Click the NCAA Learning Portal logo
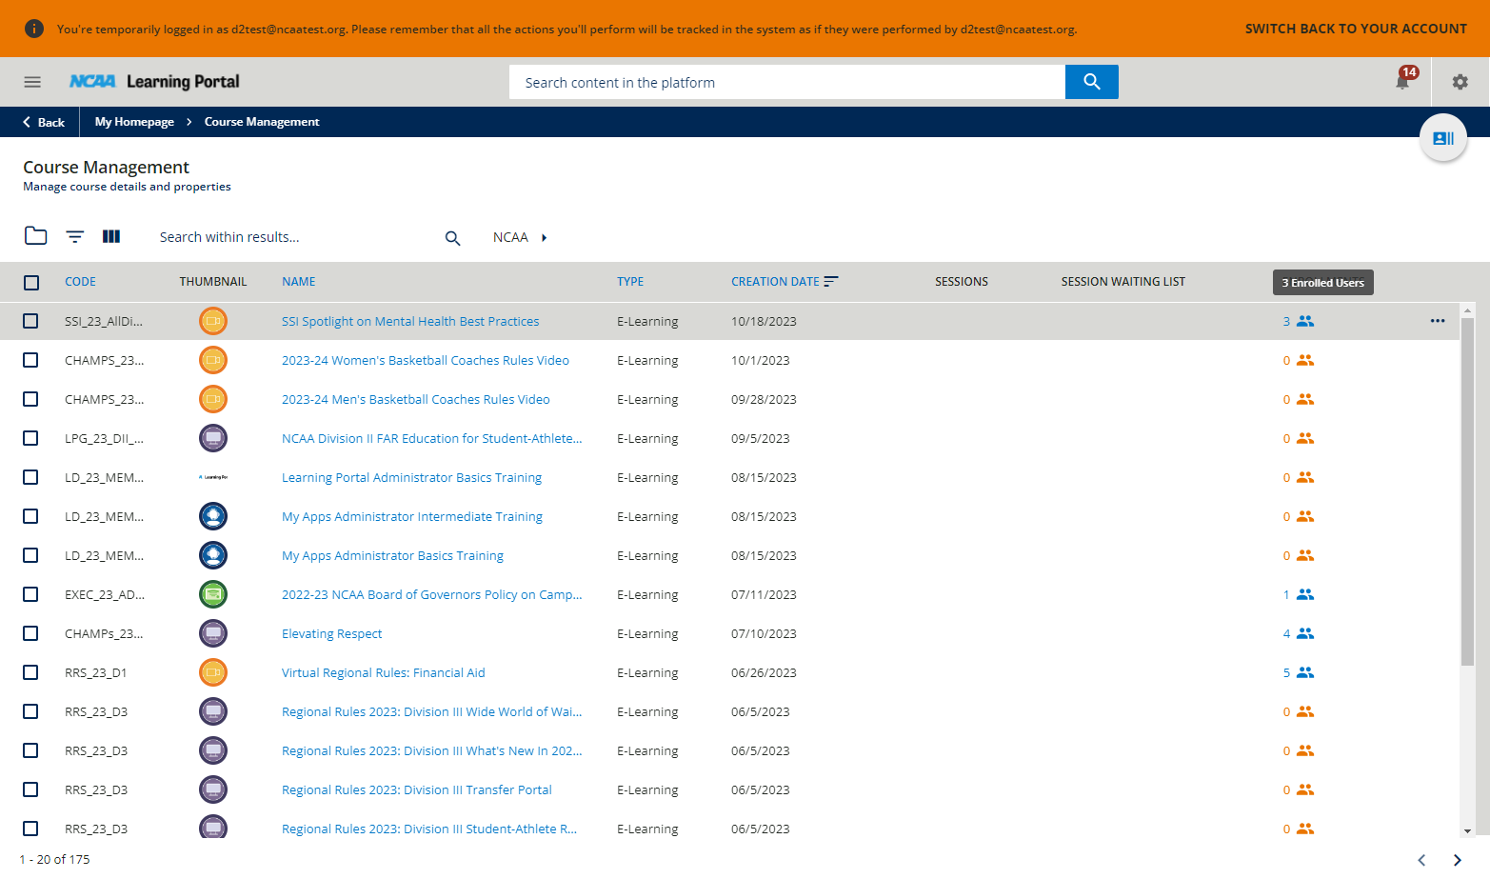 click(154, 82)
